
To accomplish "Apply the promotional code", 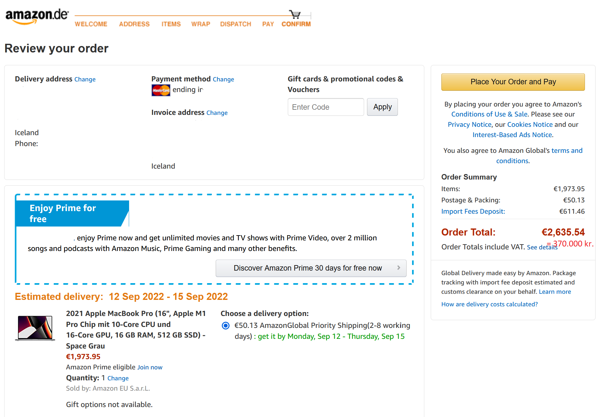I will pos(382,107).
